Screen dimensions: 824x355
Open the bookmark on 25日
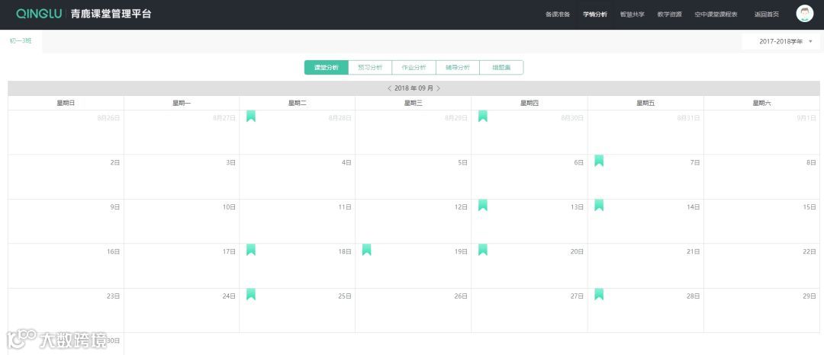251,294
